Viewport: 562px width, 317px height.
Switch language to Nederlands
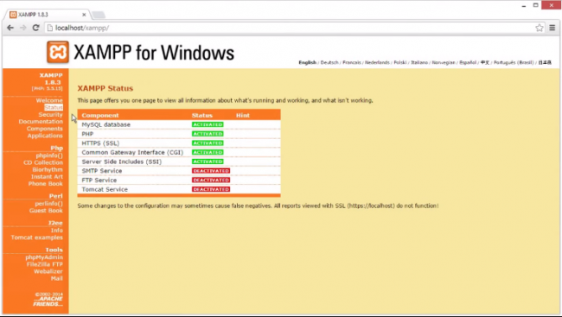click(377, 62)
